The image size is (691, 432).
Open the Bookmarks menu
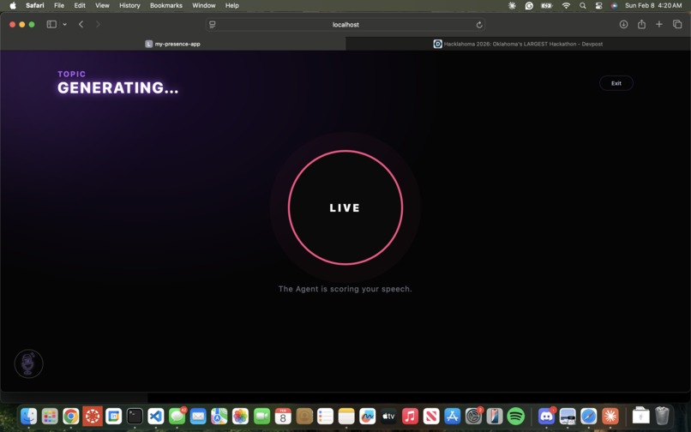click(x=166, y=5)
